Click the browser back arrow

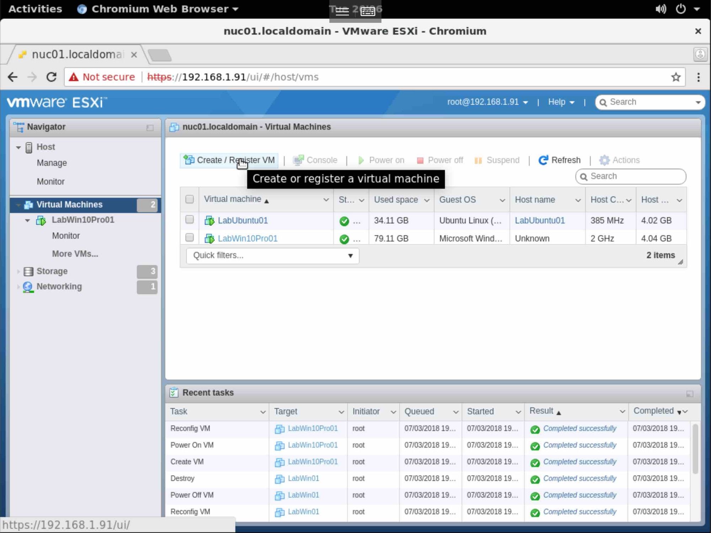pos(13,77)
